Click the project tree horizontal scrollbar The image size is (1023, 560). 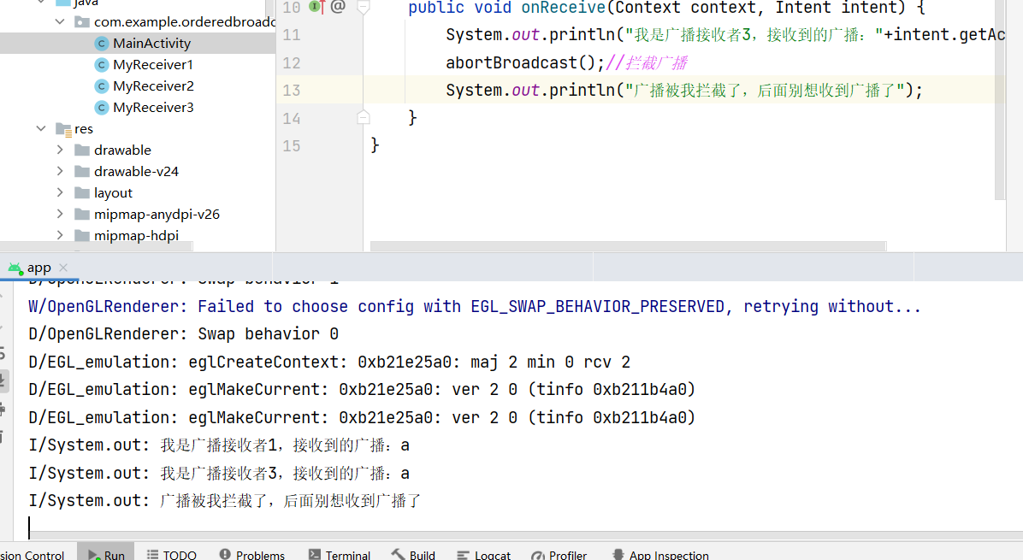coord(97,246)
